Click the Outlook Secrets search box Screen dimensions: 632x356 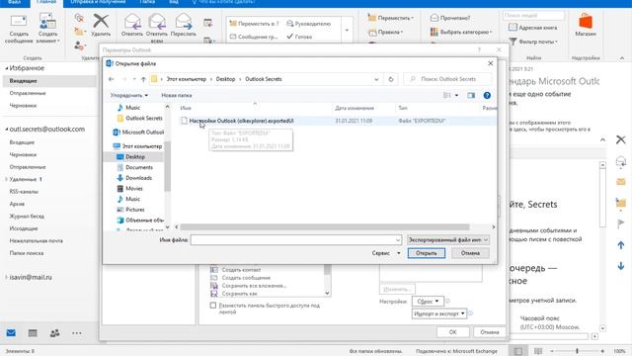[x=447, y=79]
